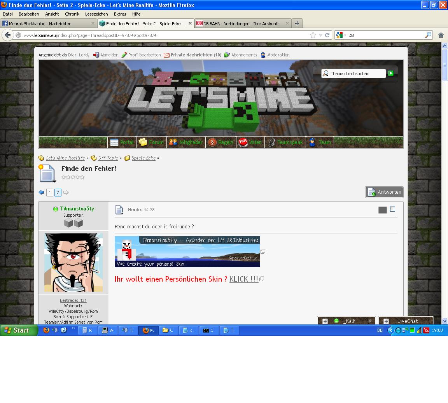
Task: Open Private Nachrichten (10) link
Action: click(x=196, y=55)
